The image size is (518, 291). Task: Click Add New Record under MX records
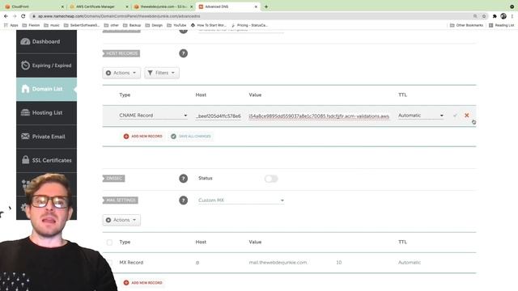143,283
